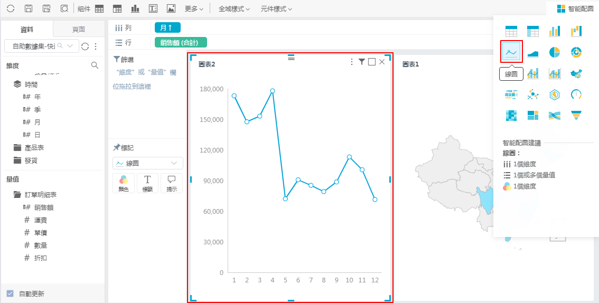This screenshot has width=599, height=303.
Task: Select the pie chart type icon
Action: [x=554, y=52]
